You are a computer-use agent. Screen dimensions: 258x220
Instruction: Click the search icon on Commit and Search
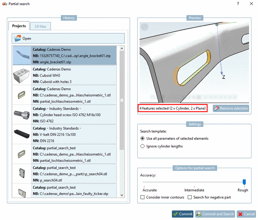tap(199, 214)
